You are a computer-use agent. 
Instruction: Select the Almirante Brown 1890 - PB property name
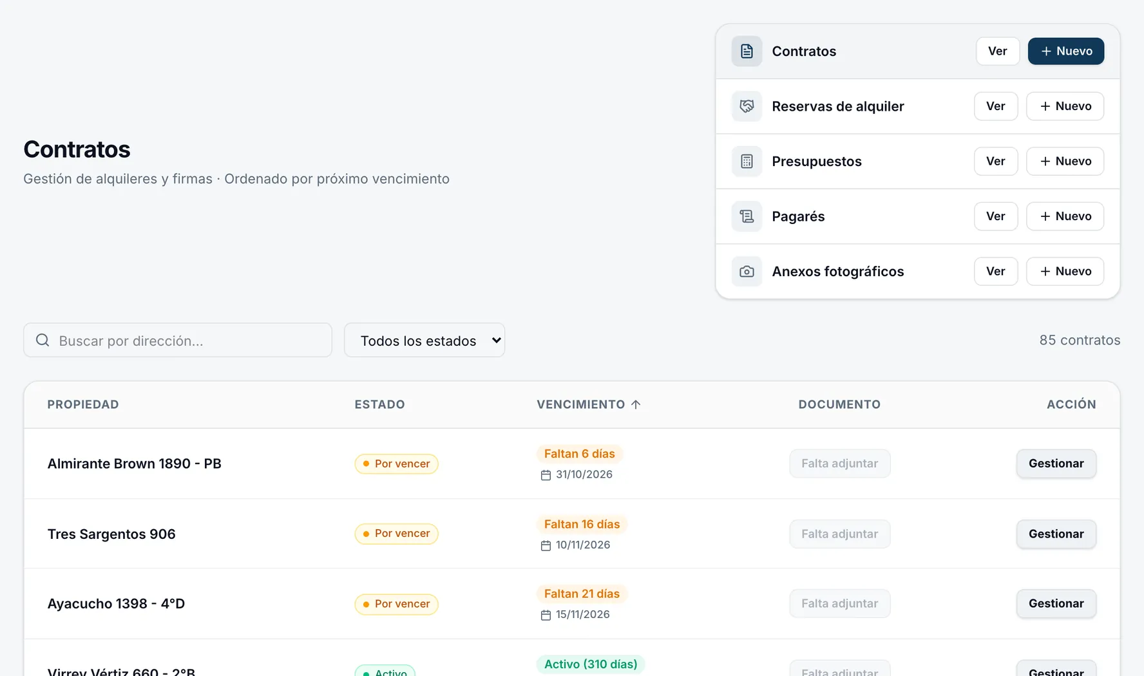click(135, 464)
